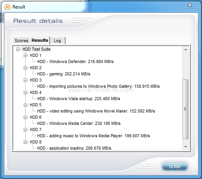Collapse the HDD 6 tree node
The image size is (202, 179).
(25, 117)
